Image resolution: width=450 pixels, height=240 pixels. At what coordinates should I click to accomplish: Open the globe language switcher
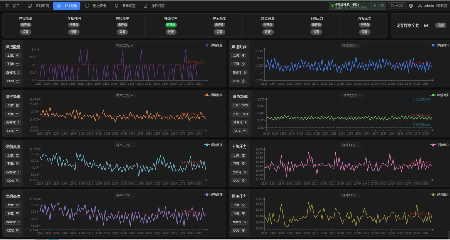(x=411, y=6)
